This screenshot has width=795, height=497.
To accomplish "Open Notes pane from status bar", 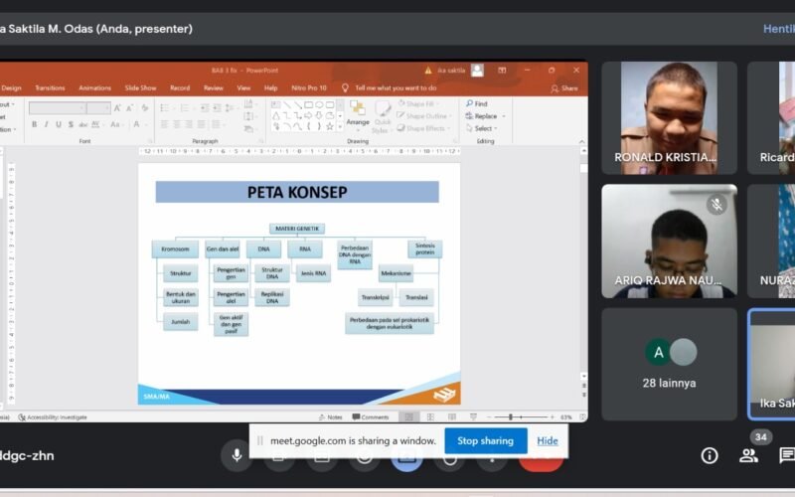I will 331,416.
